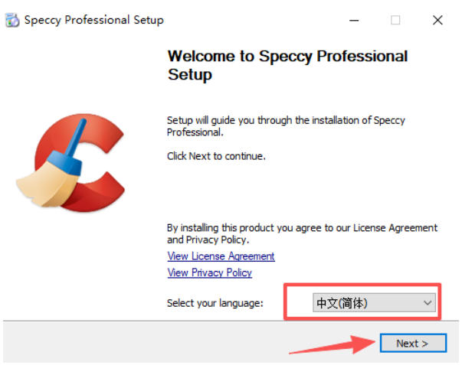Screen dimensions: 462x365
Task: Expand language list using the chevron arrow
Action: pyautogui.click(x=428, y=302)
